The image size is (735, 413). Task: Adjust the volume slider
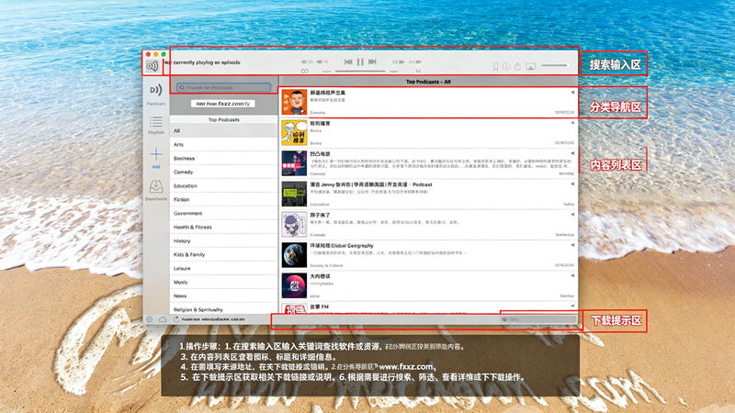pos(554,65)
